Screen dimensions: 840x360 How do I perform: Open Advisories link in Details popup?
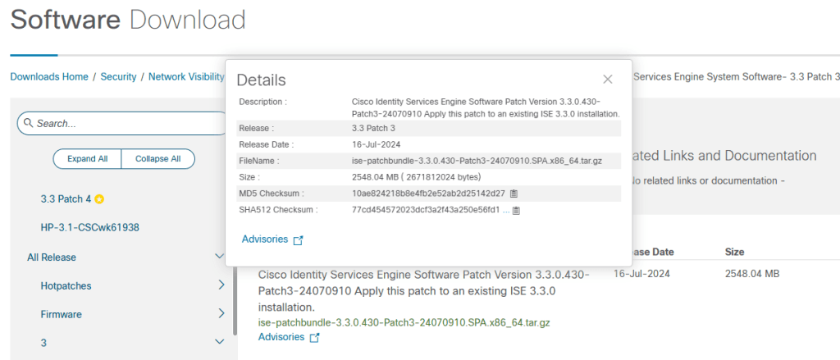click(x=265, y=239)
